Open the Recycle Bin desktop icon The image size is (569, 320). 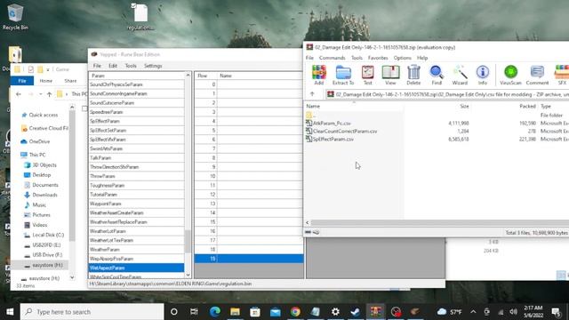[15, 17]
